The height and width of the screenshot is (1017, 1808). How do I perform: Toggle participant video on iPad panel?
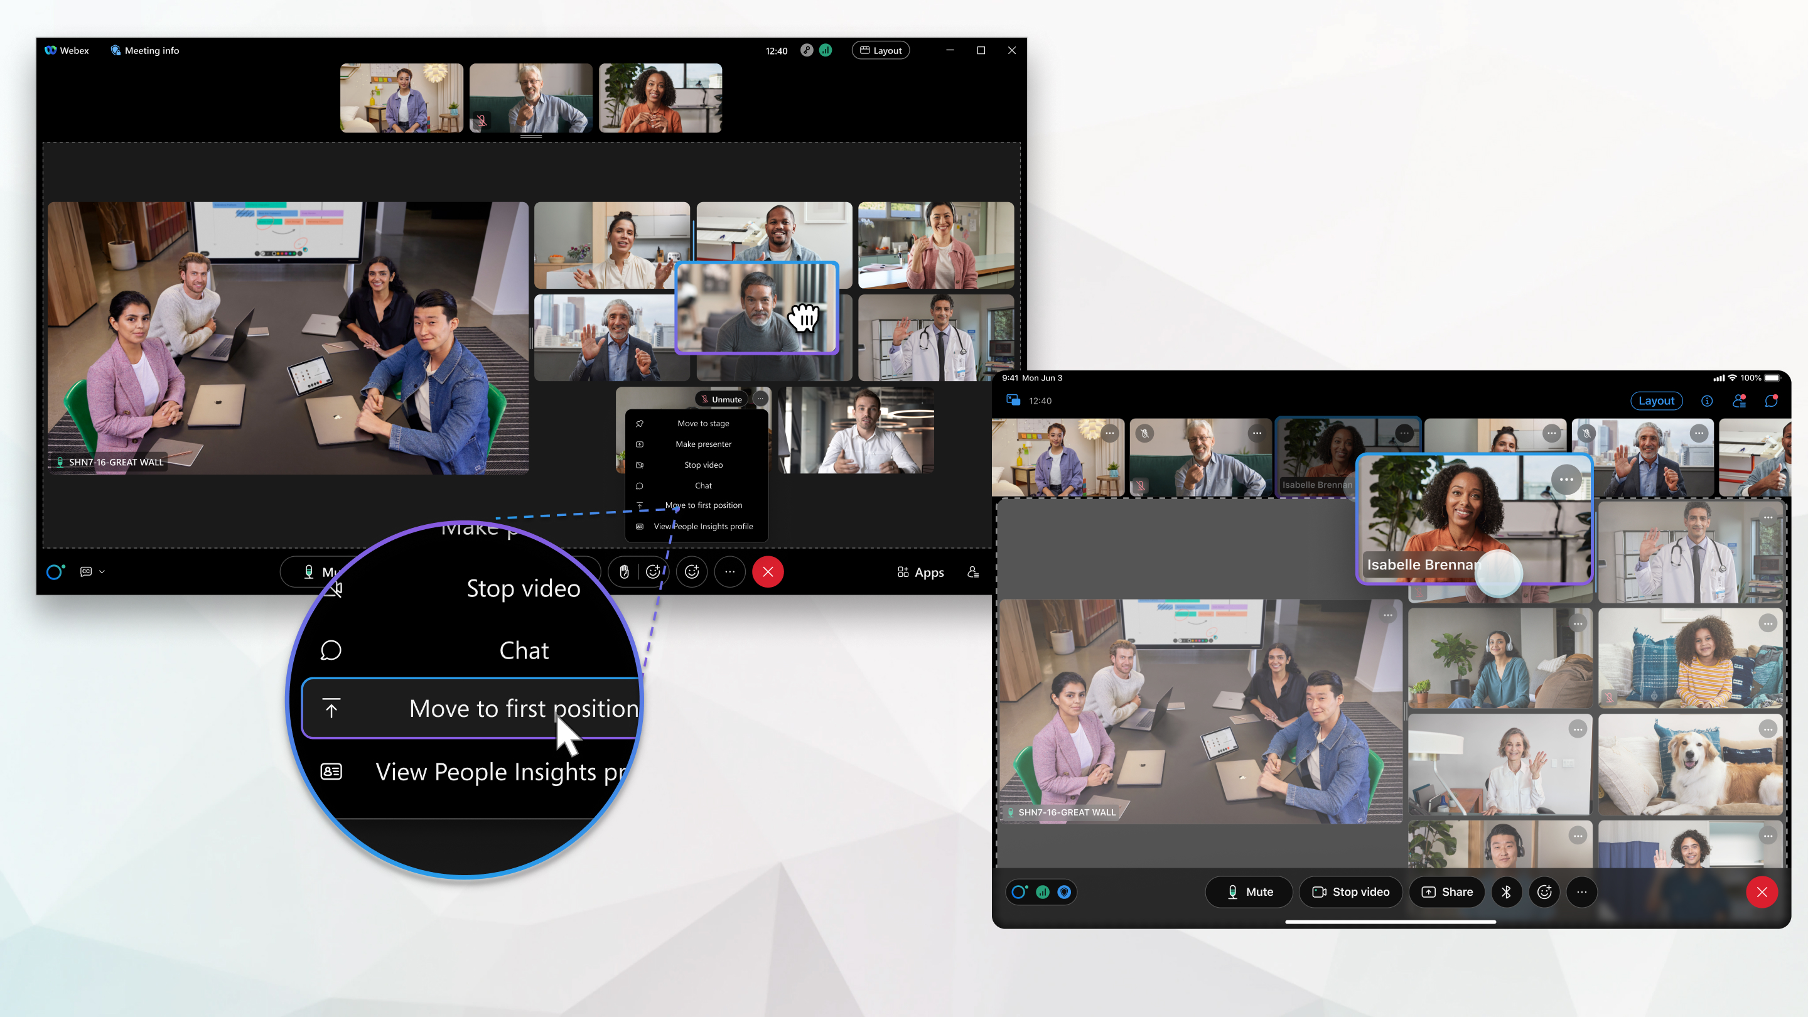coord(1351,891)
